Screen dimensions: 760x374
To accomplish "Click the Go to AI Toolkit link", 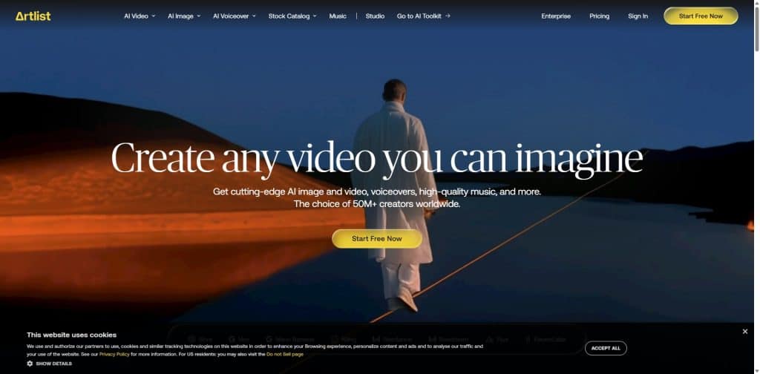I will point(419,16).
